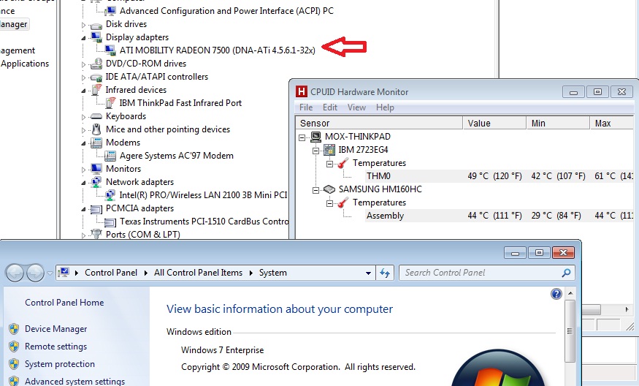Click the Modems category icon
Viewport: 639px width, 386px height.
96,143
